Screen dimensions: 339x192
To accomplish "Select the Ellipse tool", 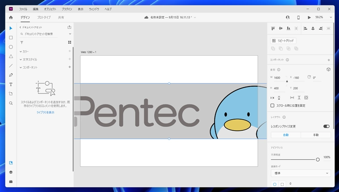I will 11,47.
